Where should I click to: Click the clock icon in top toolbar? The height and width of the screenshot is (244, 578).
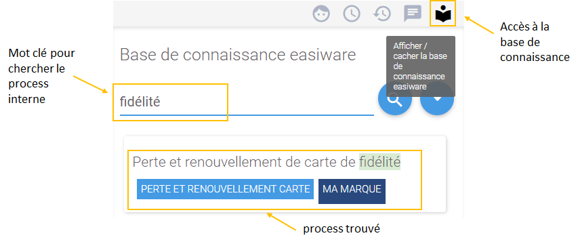(352, 14)
